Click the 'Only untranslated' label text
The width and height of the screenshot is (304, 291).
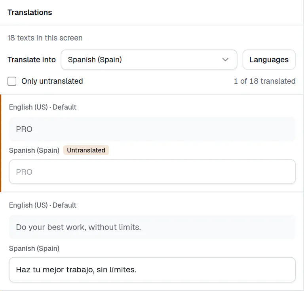52,81
